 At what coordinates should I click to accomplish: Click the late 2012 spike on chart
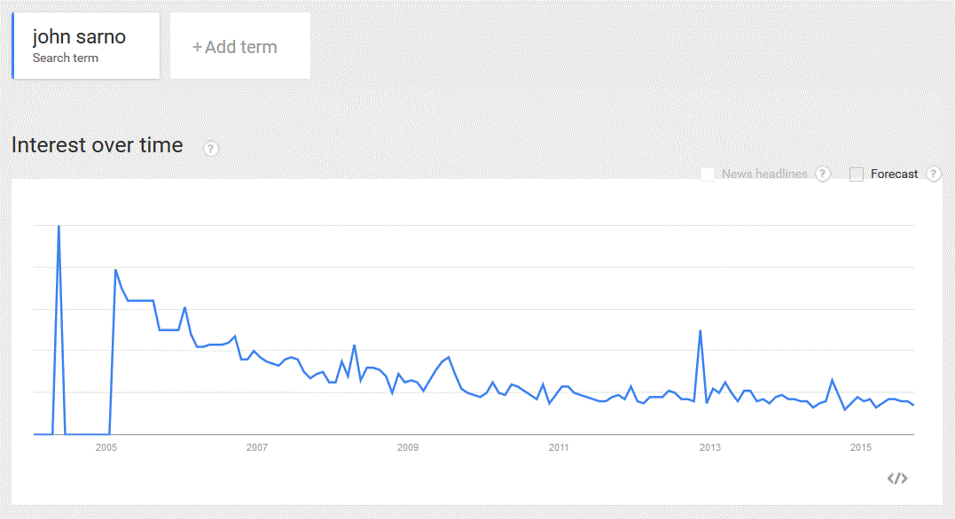[701, 331]
